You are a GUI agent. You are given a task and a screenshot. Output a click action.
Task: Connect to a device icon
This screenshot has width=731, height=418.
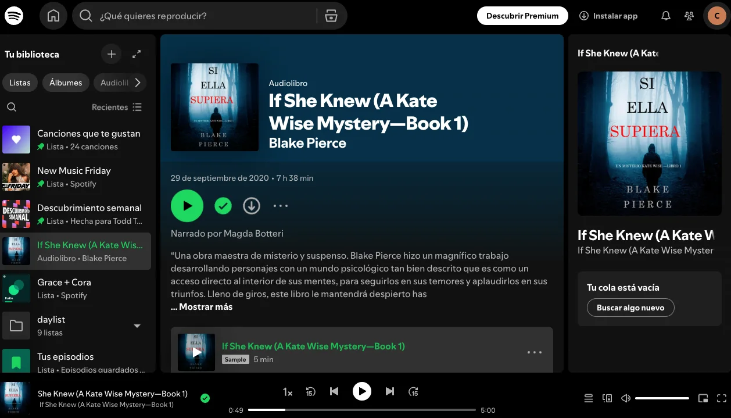[607, 398]
